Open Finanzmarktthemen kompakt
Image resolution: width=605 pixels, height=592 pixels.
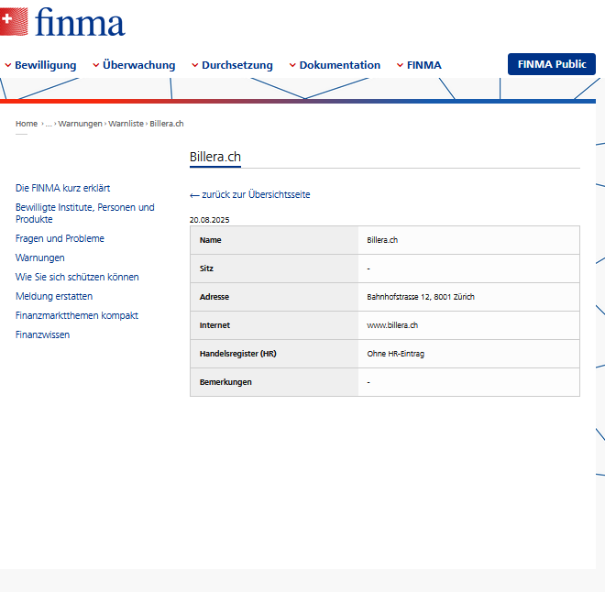(x=76, y=315)
